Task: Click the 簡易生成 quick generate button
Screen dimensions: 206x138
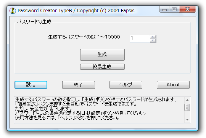Action: 102,67
